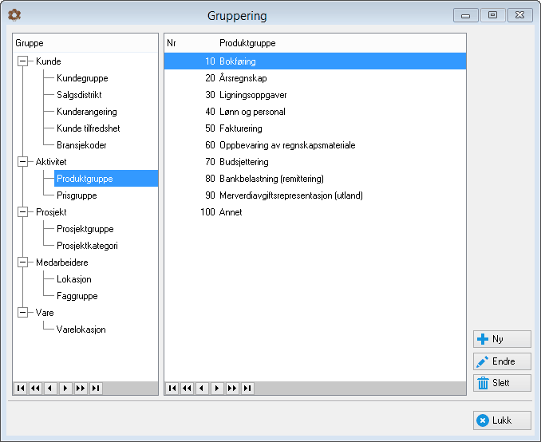Select row 50 Fakturering
541x442 pixels.
point(315,128)
